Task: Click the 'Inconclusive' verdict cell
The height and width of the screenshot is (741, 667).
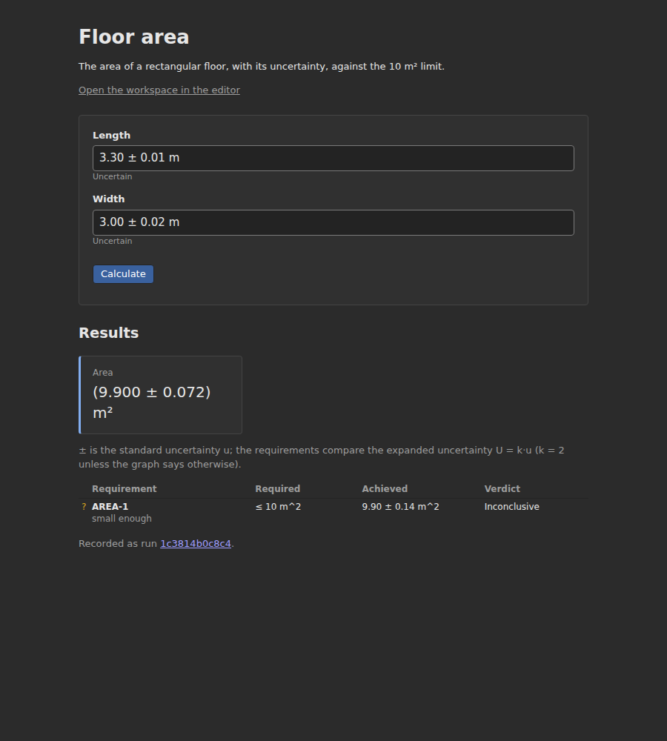Action: coord(511,507)
